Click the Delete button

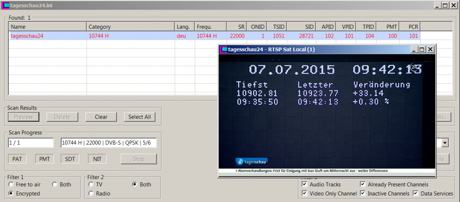pos(62,117)
